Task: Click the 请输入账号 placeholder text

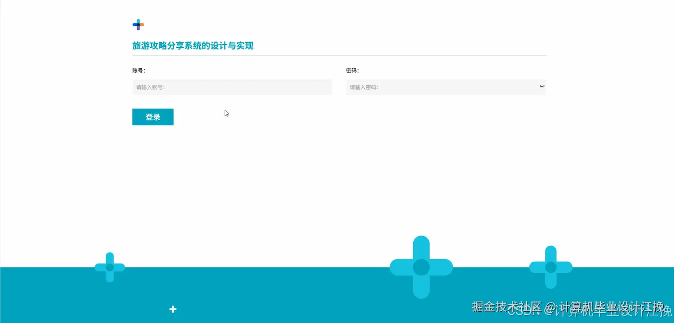Action: click(150, 87)
